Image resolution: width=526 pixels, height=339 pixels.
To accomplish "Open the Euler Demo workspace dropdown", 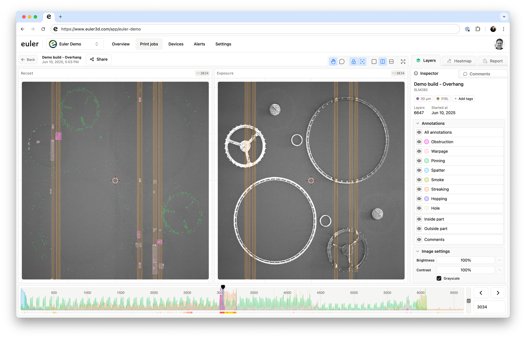I will 75,44.
